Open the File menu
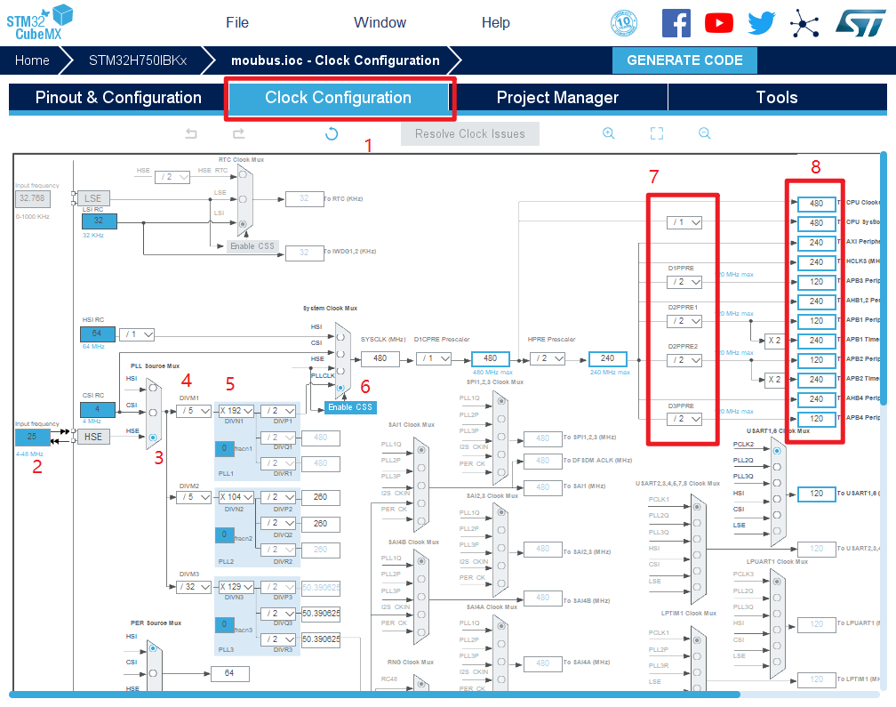Viewport: 896px width, 707px height. click(x=237, y=23)
